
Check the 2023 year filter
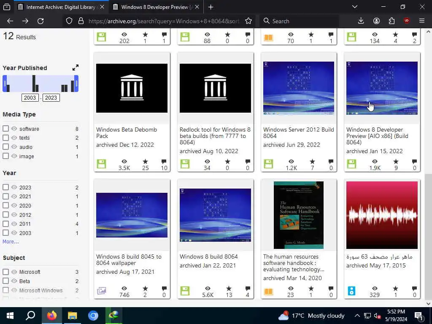[x=5, y=187]
